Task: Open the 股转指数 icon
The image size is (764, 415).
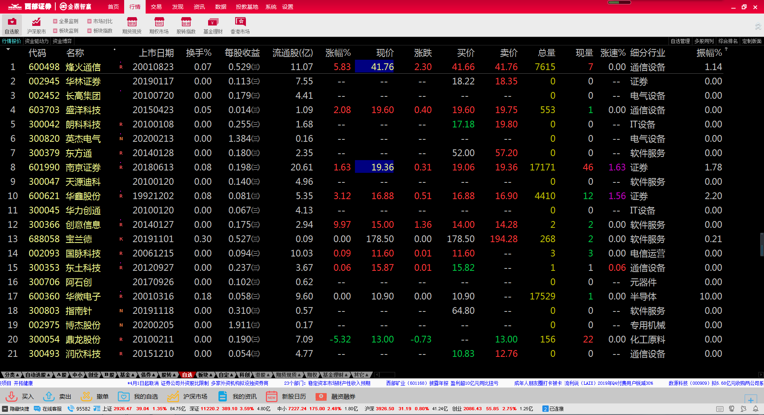Action: point(186,25)
